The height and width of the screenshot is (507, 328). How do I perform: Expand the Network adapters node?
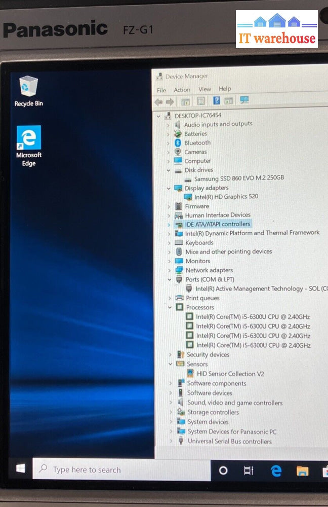coord(169,270)
